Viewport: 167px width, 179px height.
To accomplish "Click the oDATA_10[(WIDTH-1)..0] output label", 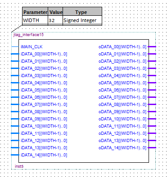I will pos(122,119).
